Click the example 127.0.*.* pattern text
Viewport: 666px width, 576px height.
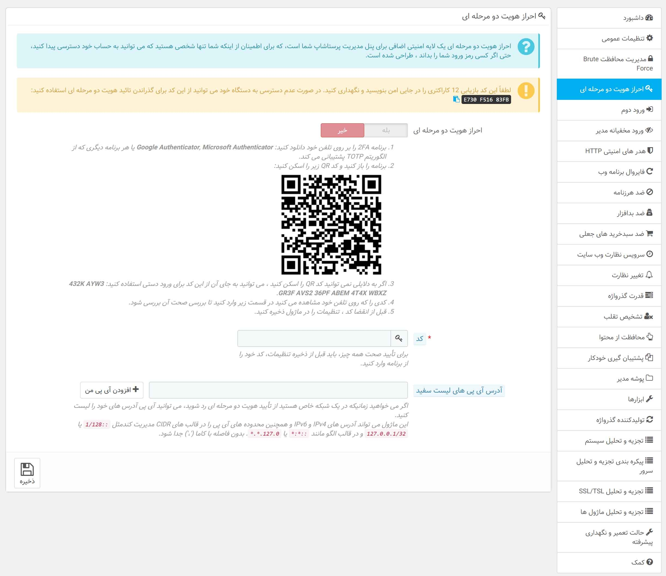coord(265,434)
